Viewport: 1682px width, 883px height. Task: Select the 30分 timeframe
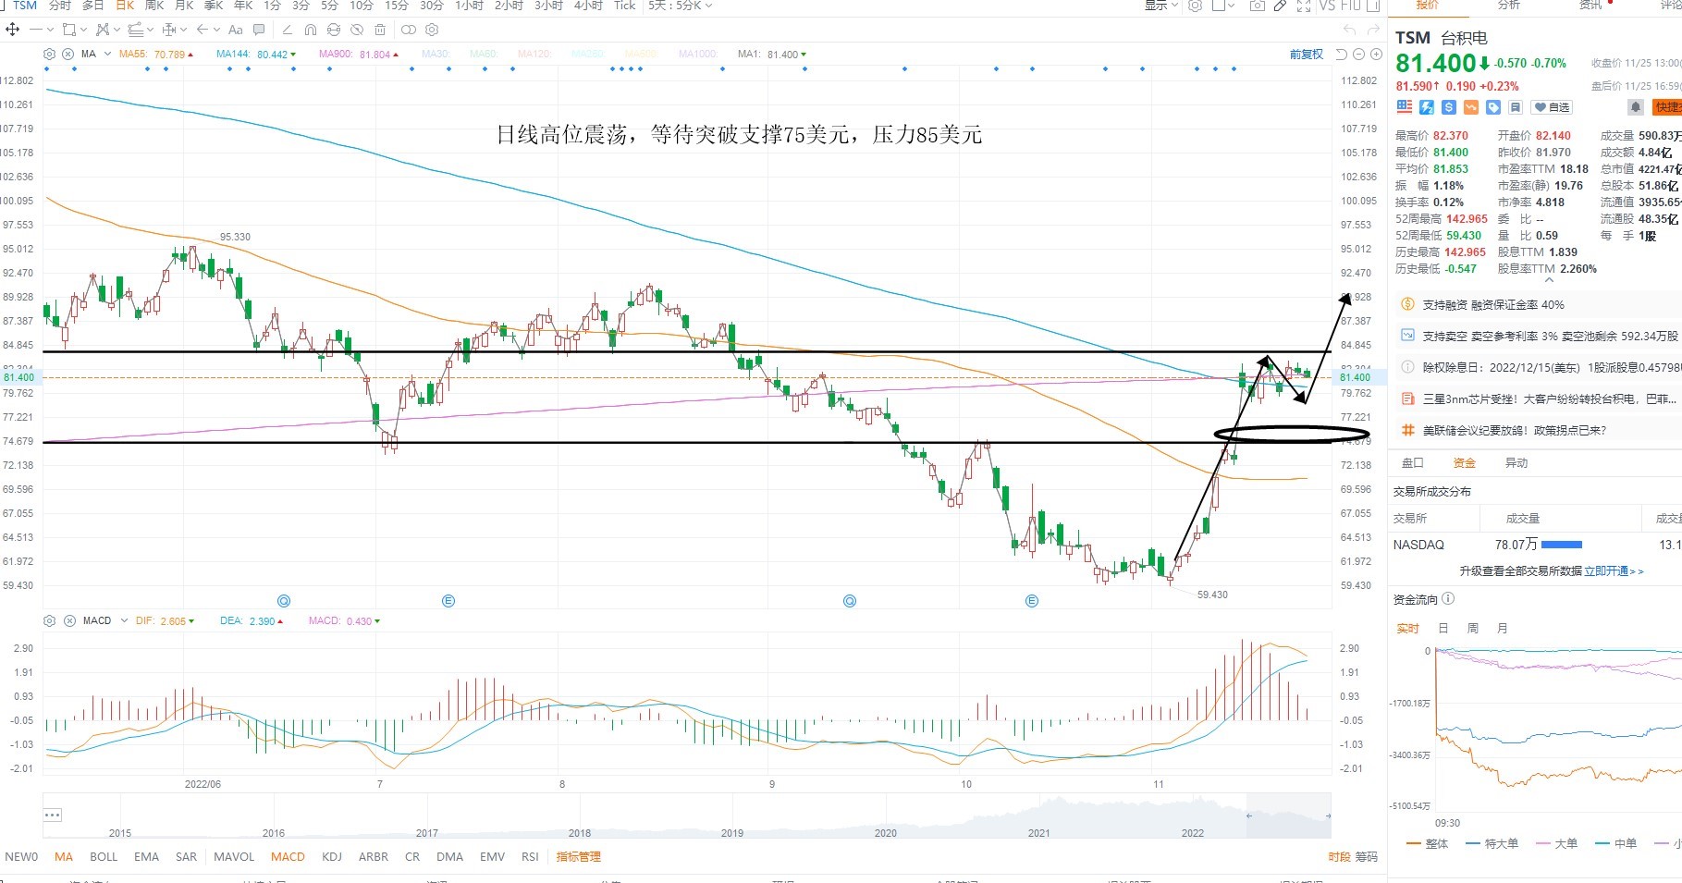(x=431, y=6)
